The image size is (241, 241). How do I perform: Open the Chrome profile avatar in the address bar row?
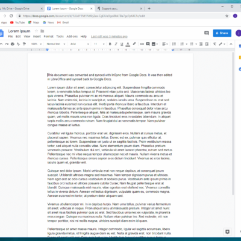(235, 16)
